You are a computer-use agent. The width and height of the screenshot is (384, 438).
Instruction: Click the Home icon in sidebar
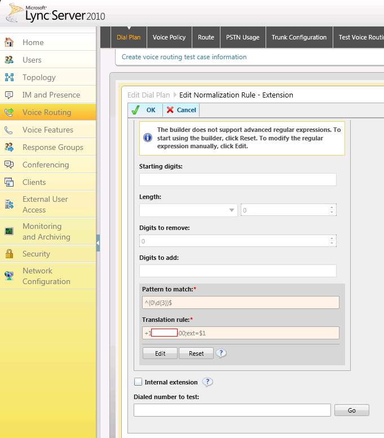[9, 42]
